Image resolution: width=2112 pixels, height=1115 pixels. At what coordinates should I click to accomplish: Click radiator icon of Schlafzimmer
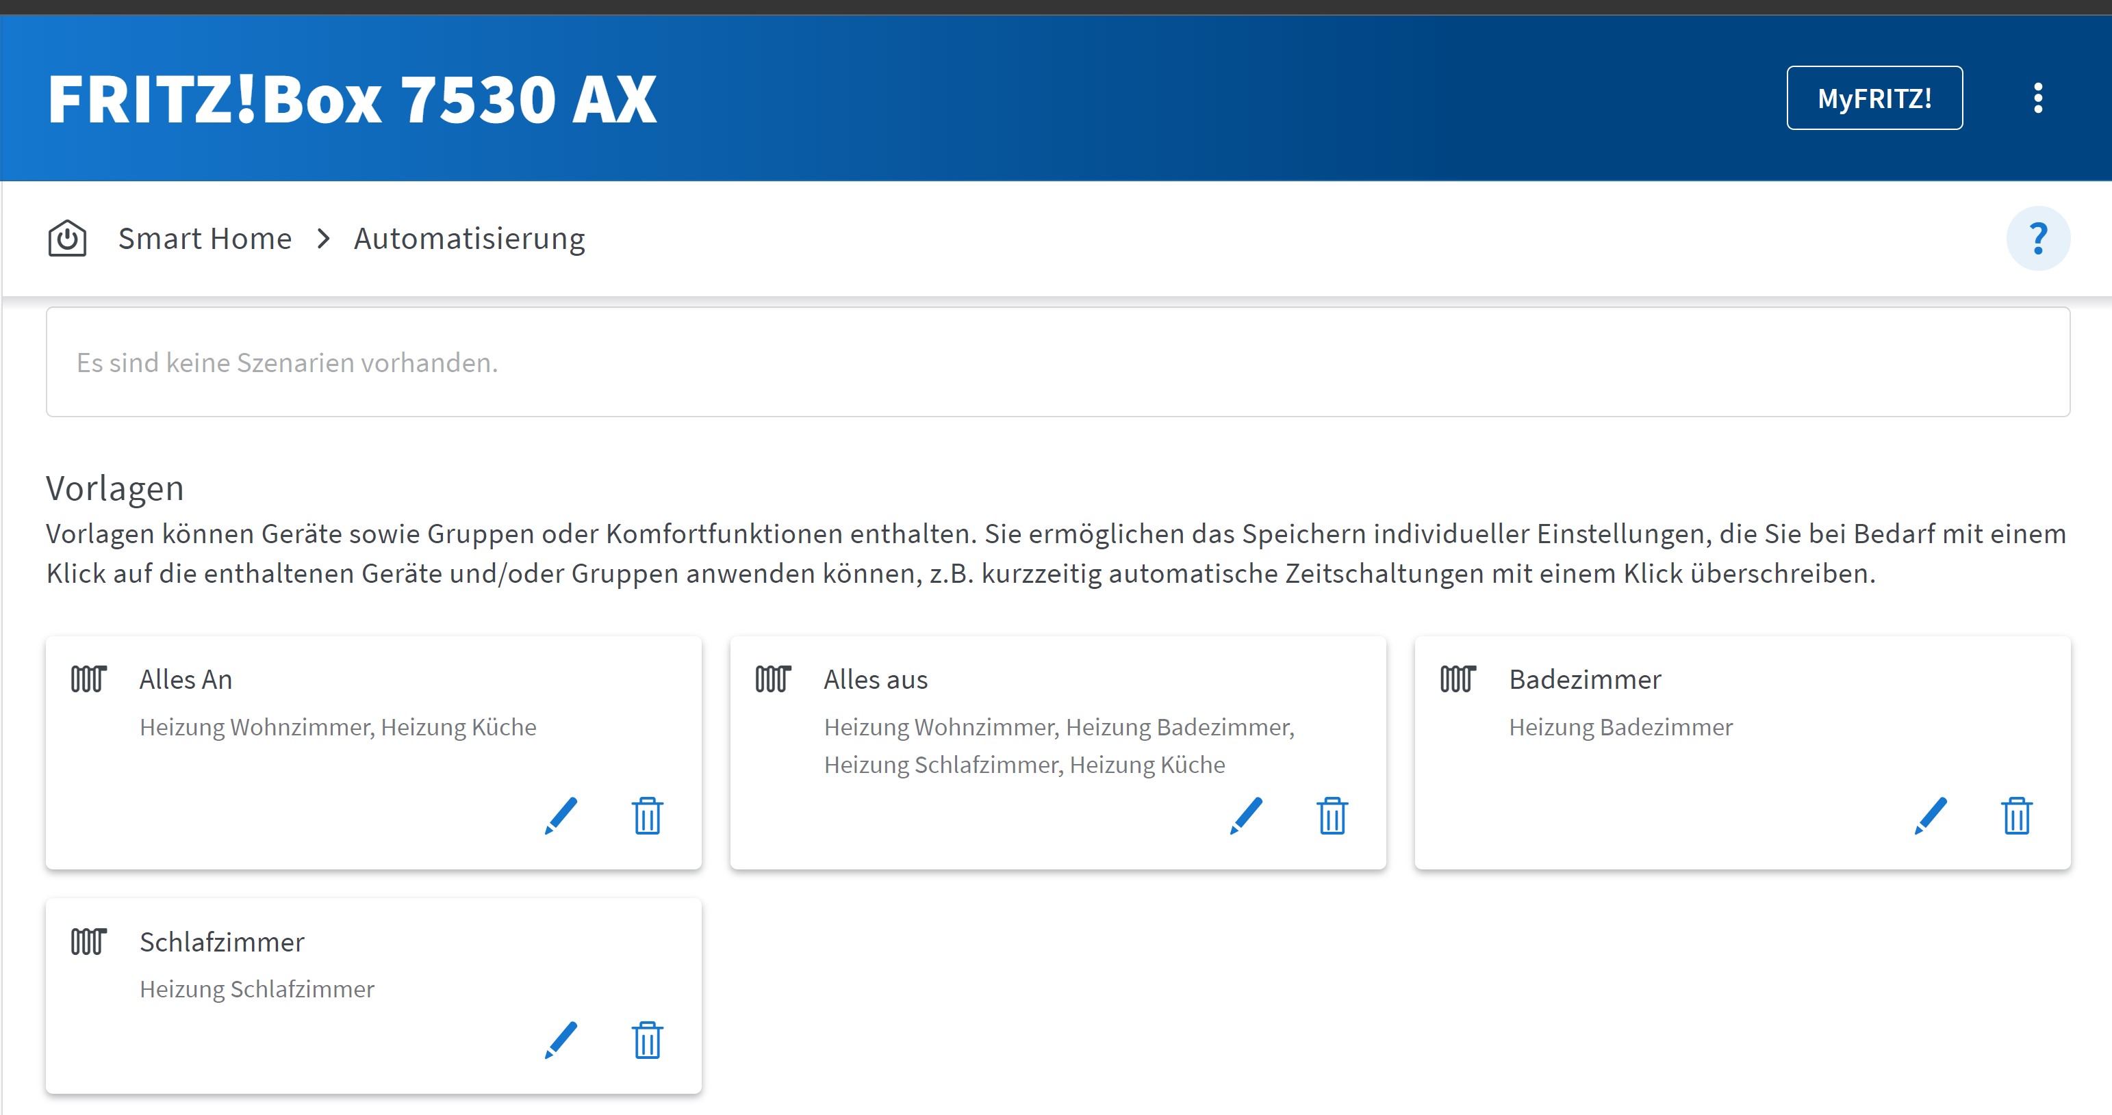pos(88,941)
